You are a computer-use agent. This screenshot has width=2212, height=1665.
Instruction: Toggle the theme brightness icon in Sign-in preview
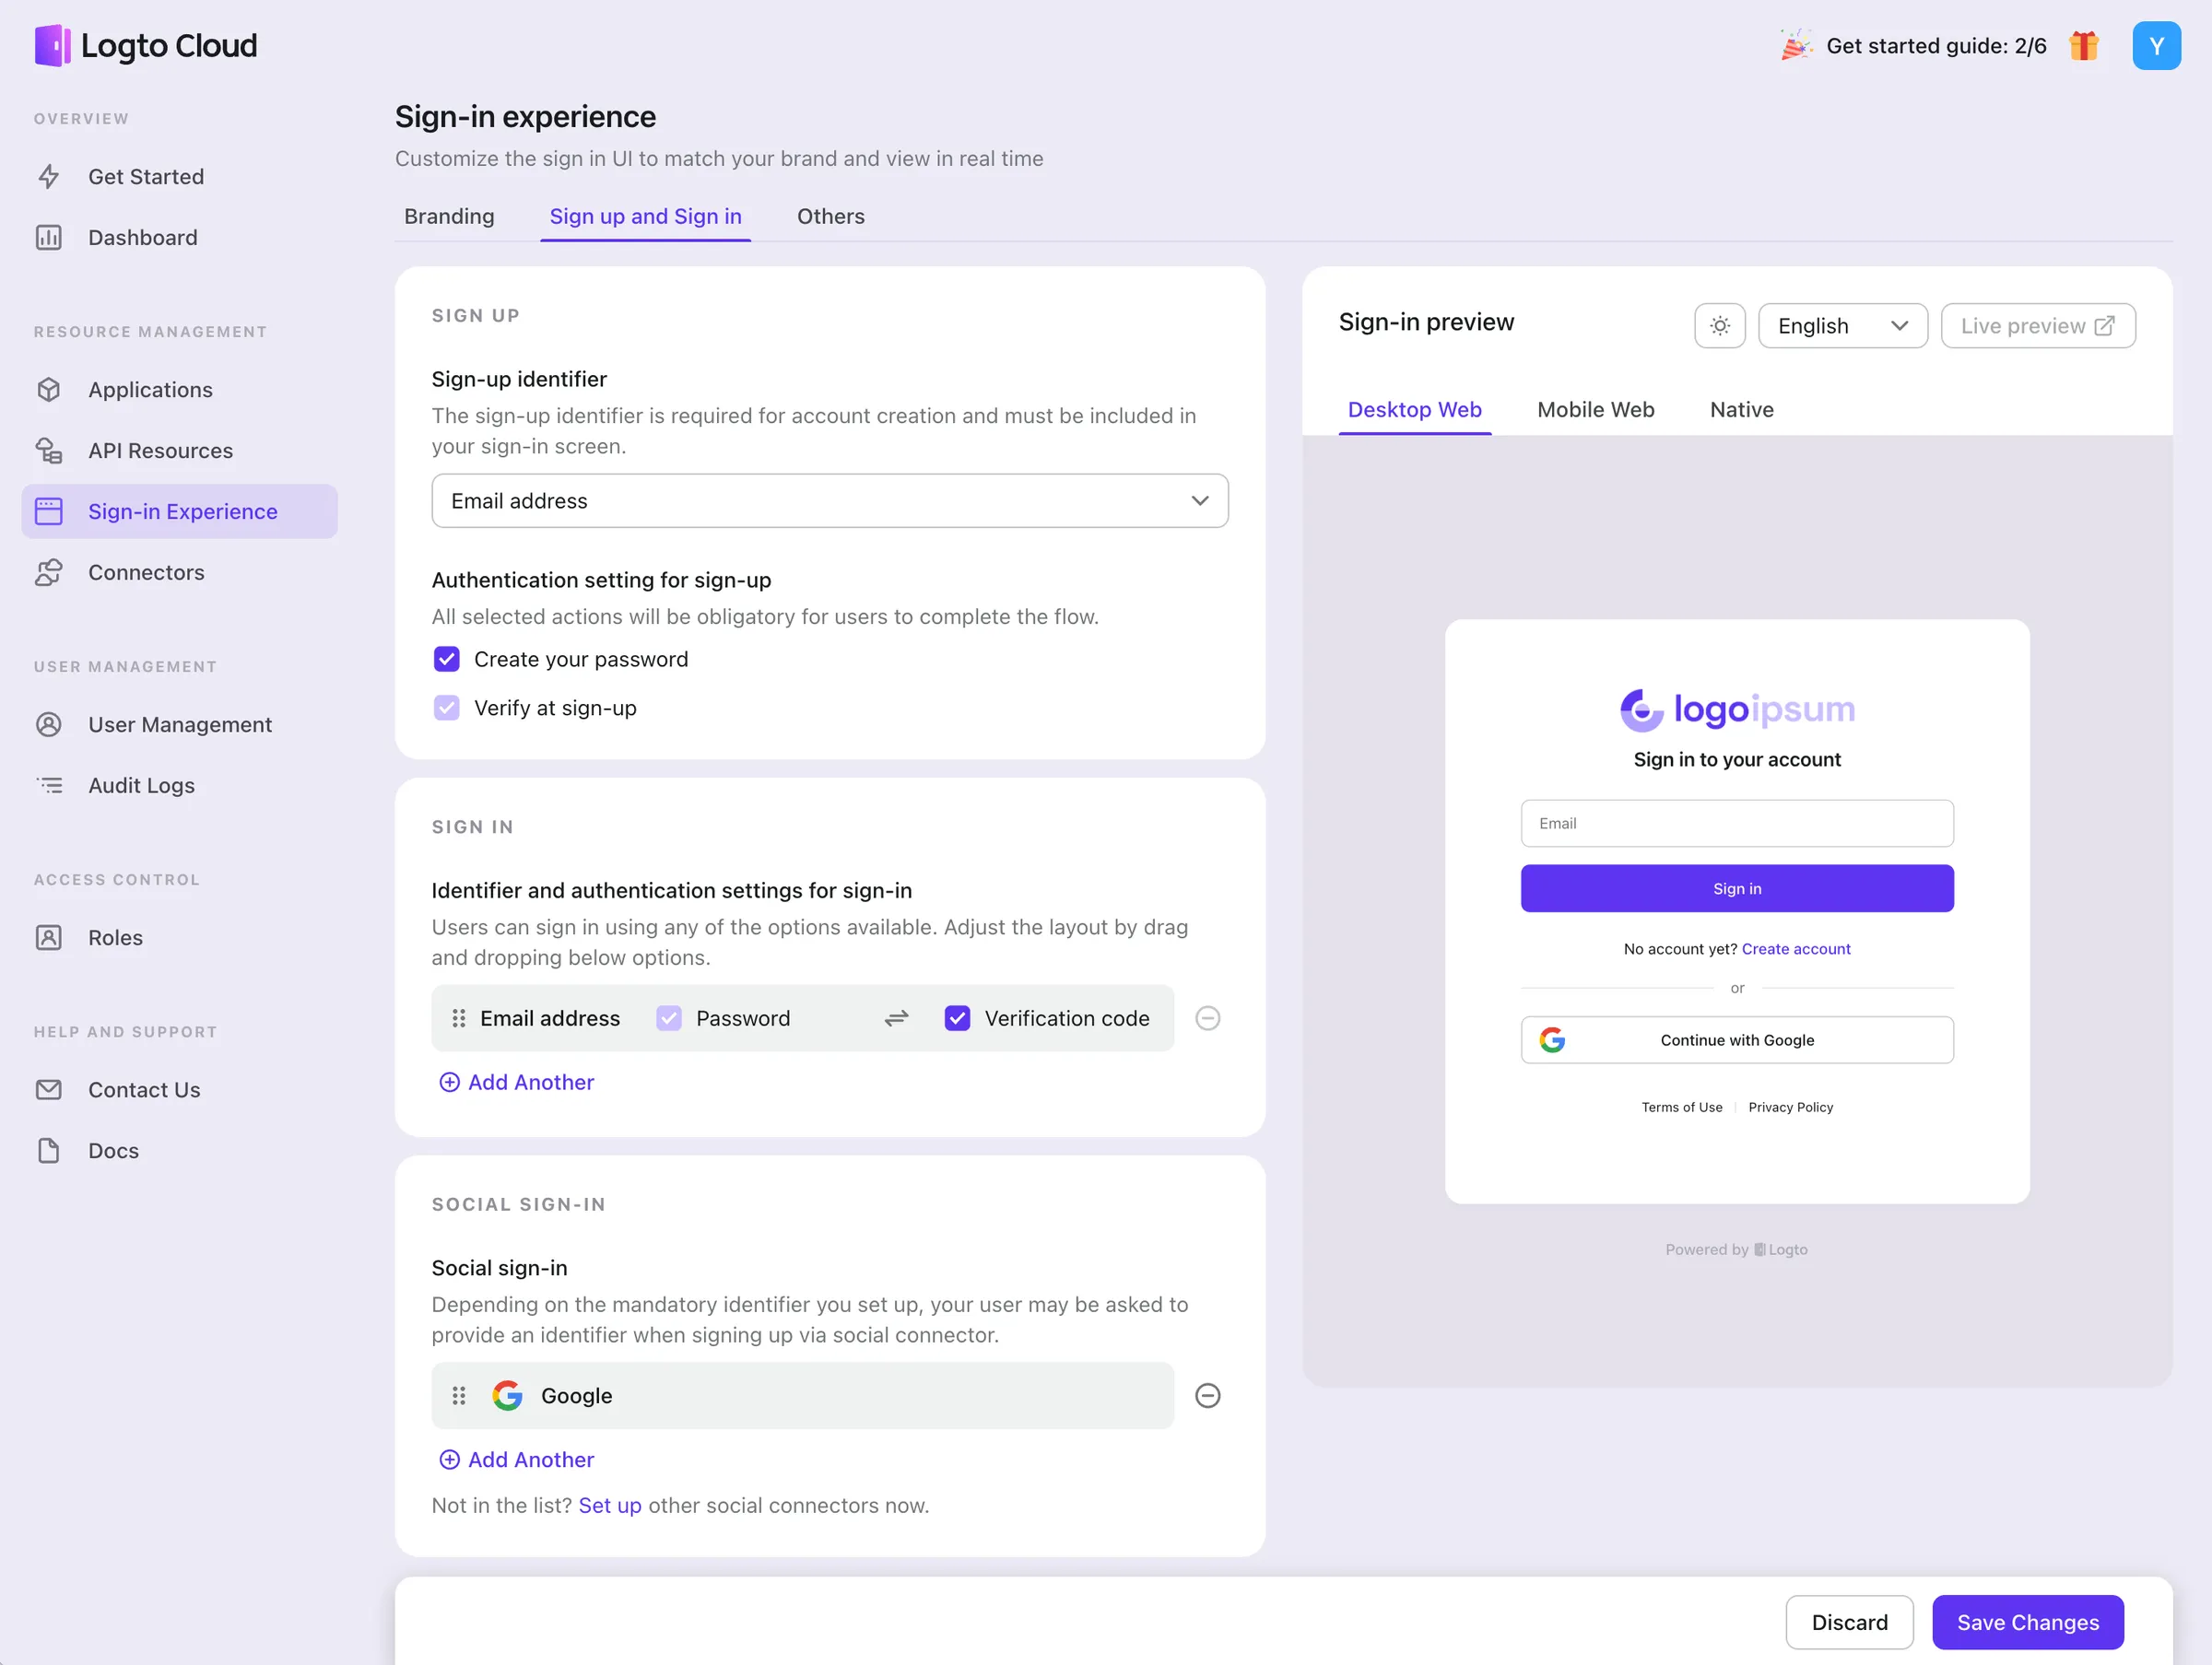[x=1719, y=325]
